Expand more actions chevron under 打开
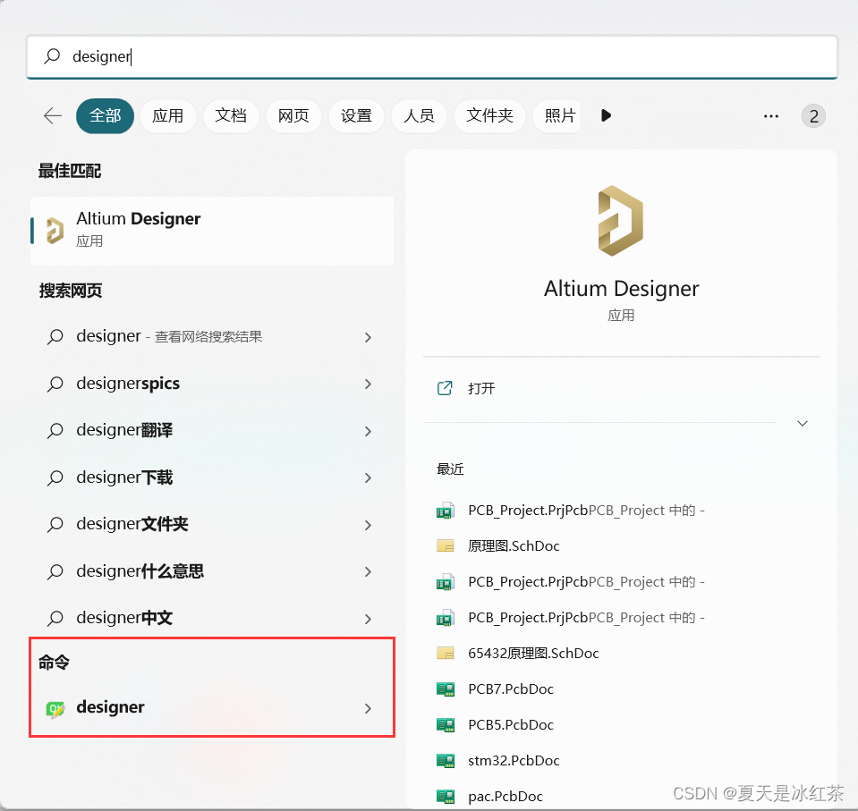The image size is (858, 811). [x=803, y=423]
